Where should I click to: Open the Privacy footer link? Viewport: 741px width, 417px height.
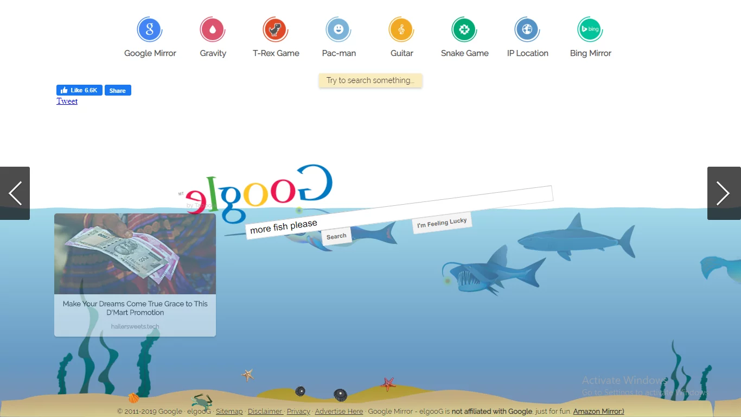tap(298, 412)
